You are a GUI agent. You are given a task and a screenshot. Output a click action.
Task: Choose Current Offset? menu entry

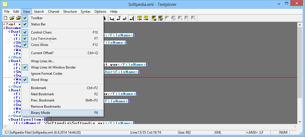point(62,53)
